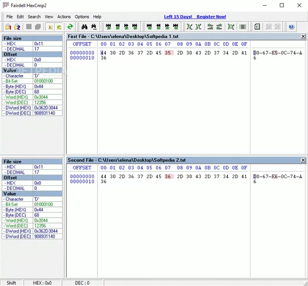Viewport: 308px width, 286px height.
Task: Click column header 0F in first file
Action: pyautogui.click(x=244, y=44)
